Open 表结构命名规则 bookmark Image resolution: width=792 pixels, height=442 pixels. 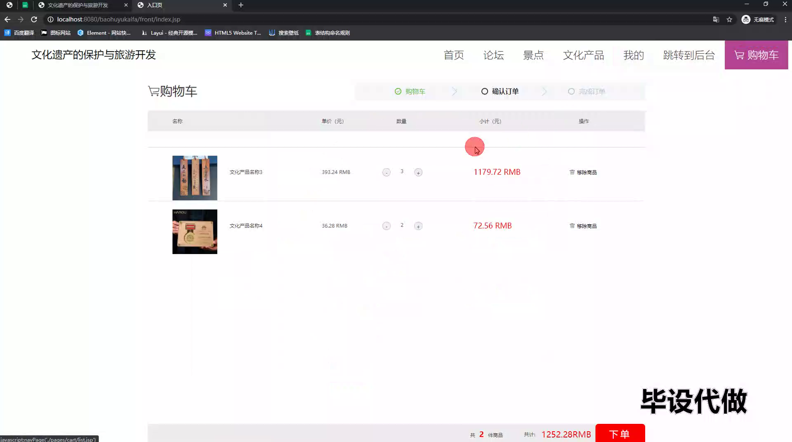[x=328, y=33]
